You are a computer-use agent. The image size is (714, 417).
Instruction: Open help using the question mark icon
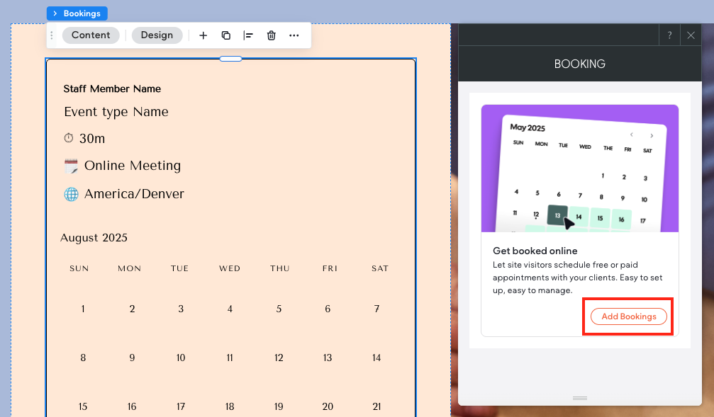(x=669, y=35)
